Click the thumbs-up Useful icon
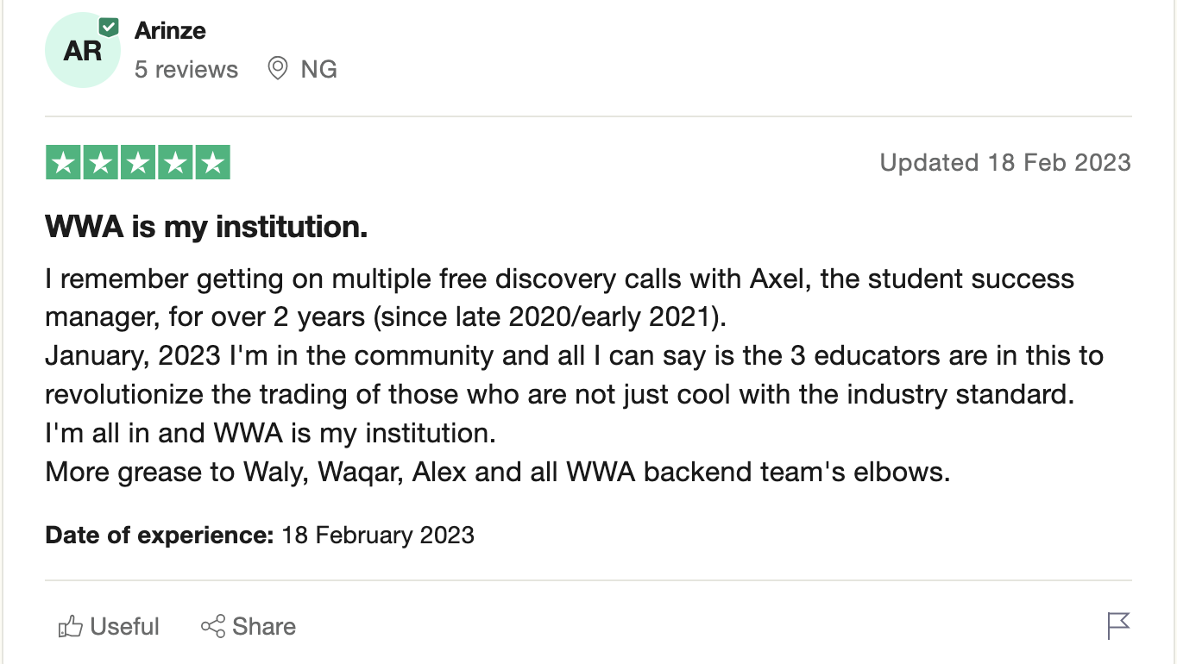Viewport: 1177px width, 664px height. (x=69, y=627)
